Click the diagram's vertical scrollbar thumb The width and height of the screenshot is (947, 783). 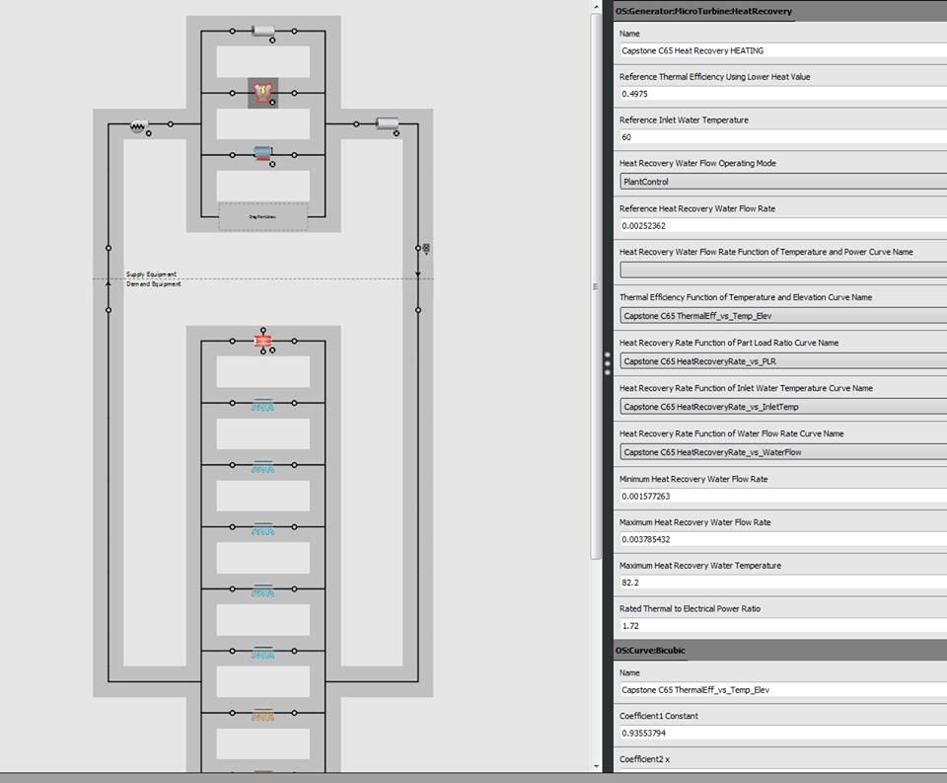[596, 286]
